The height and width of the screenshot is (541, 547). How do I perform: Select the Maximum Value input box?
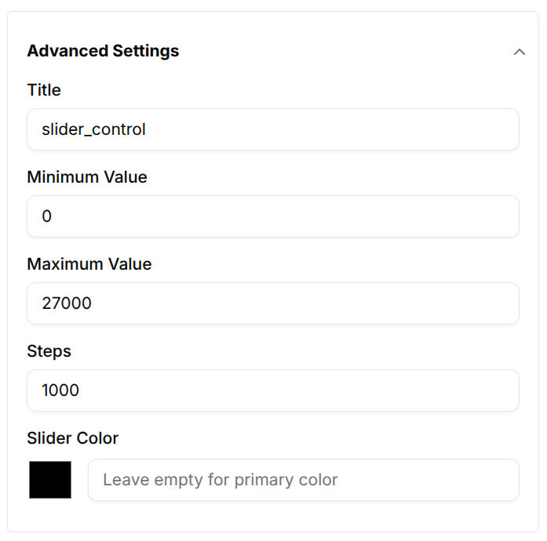(273, 303)
